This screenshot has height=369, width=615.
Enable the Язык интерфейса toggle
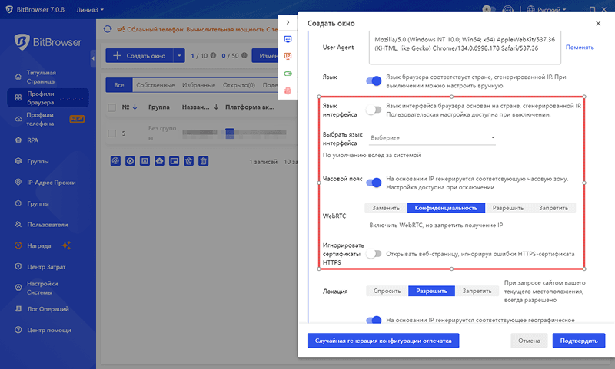pos(374,110)
